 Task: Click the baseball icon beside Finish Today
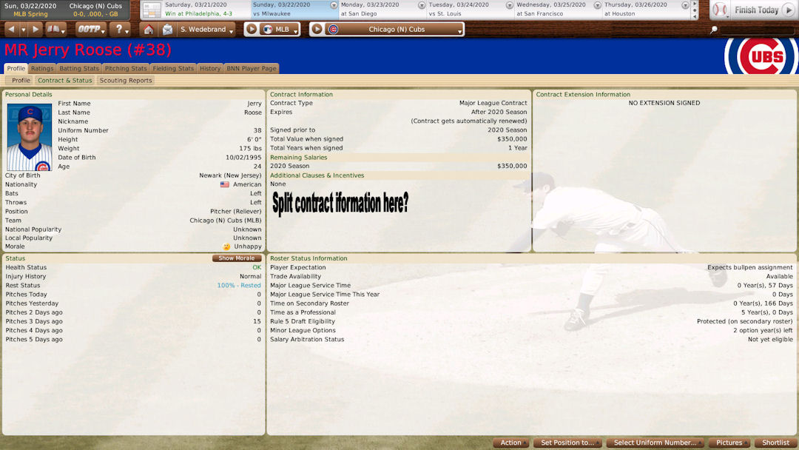pos(719,10)
